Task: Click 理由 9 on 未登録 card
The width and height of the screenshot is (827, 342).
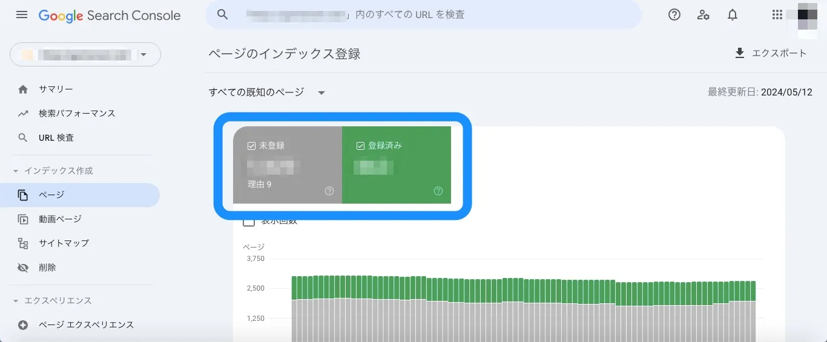Action: tap(259, 184)
